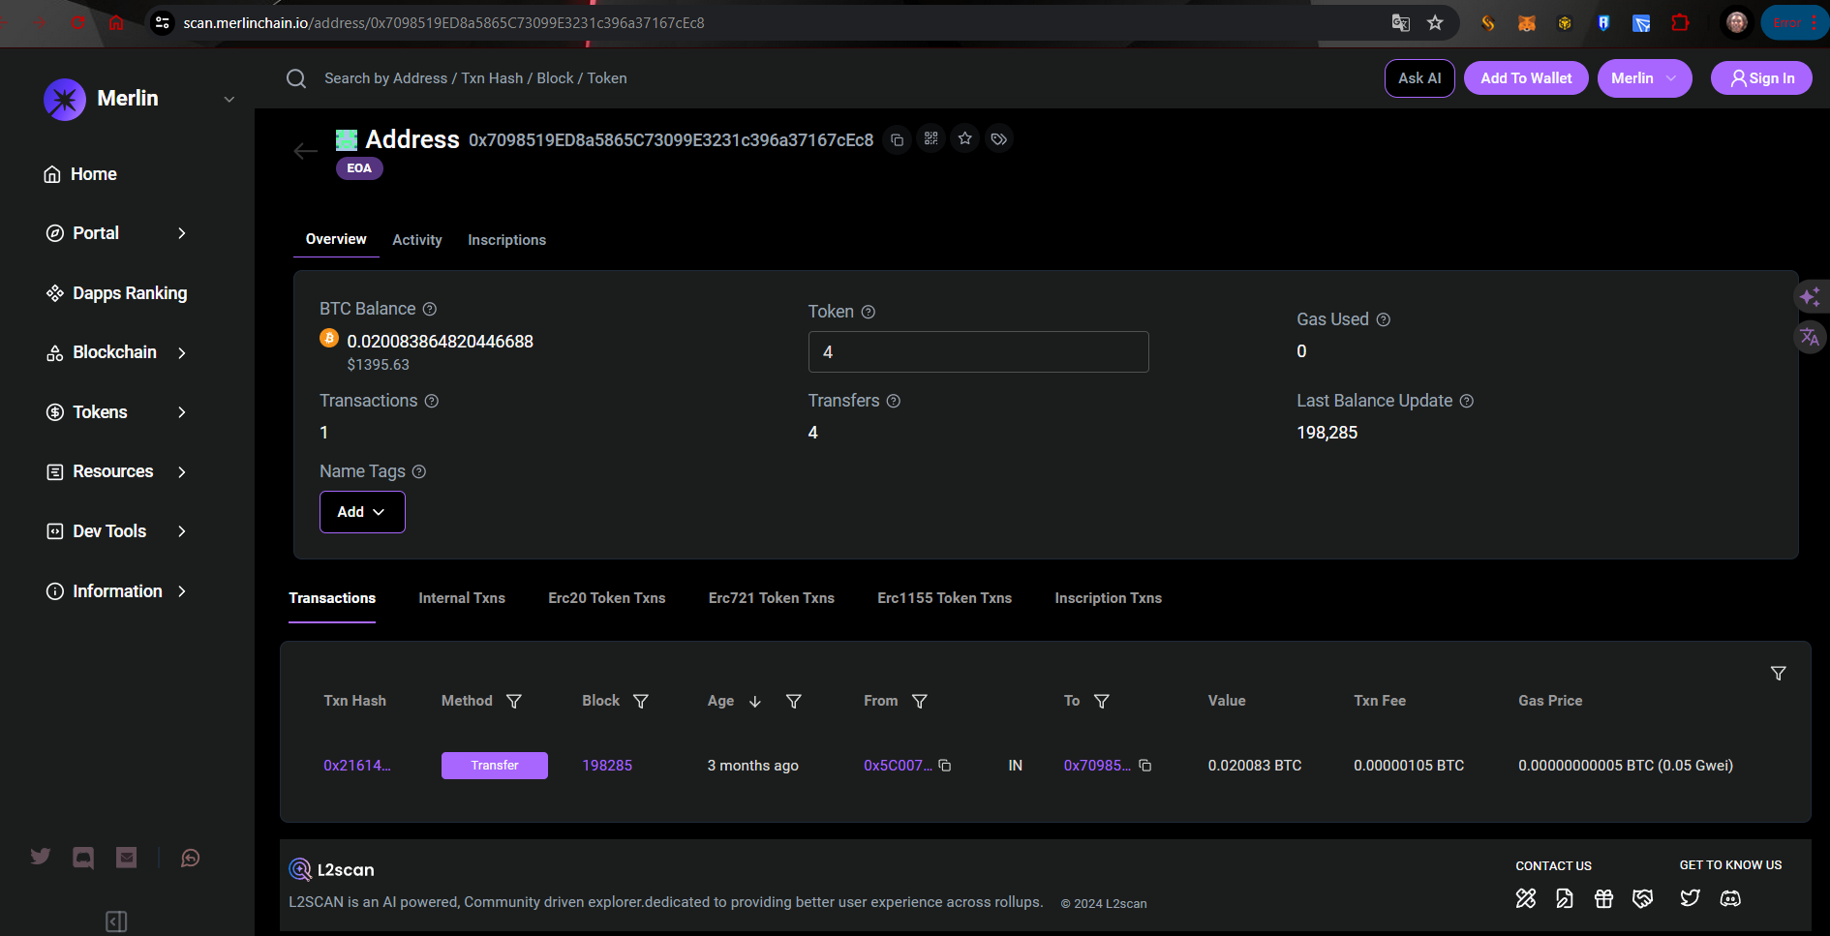Expand the Dev Tools menu
The image size is (1830, 936).
coord(115,531)
